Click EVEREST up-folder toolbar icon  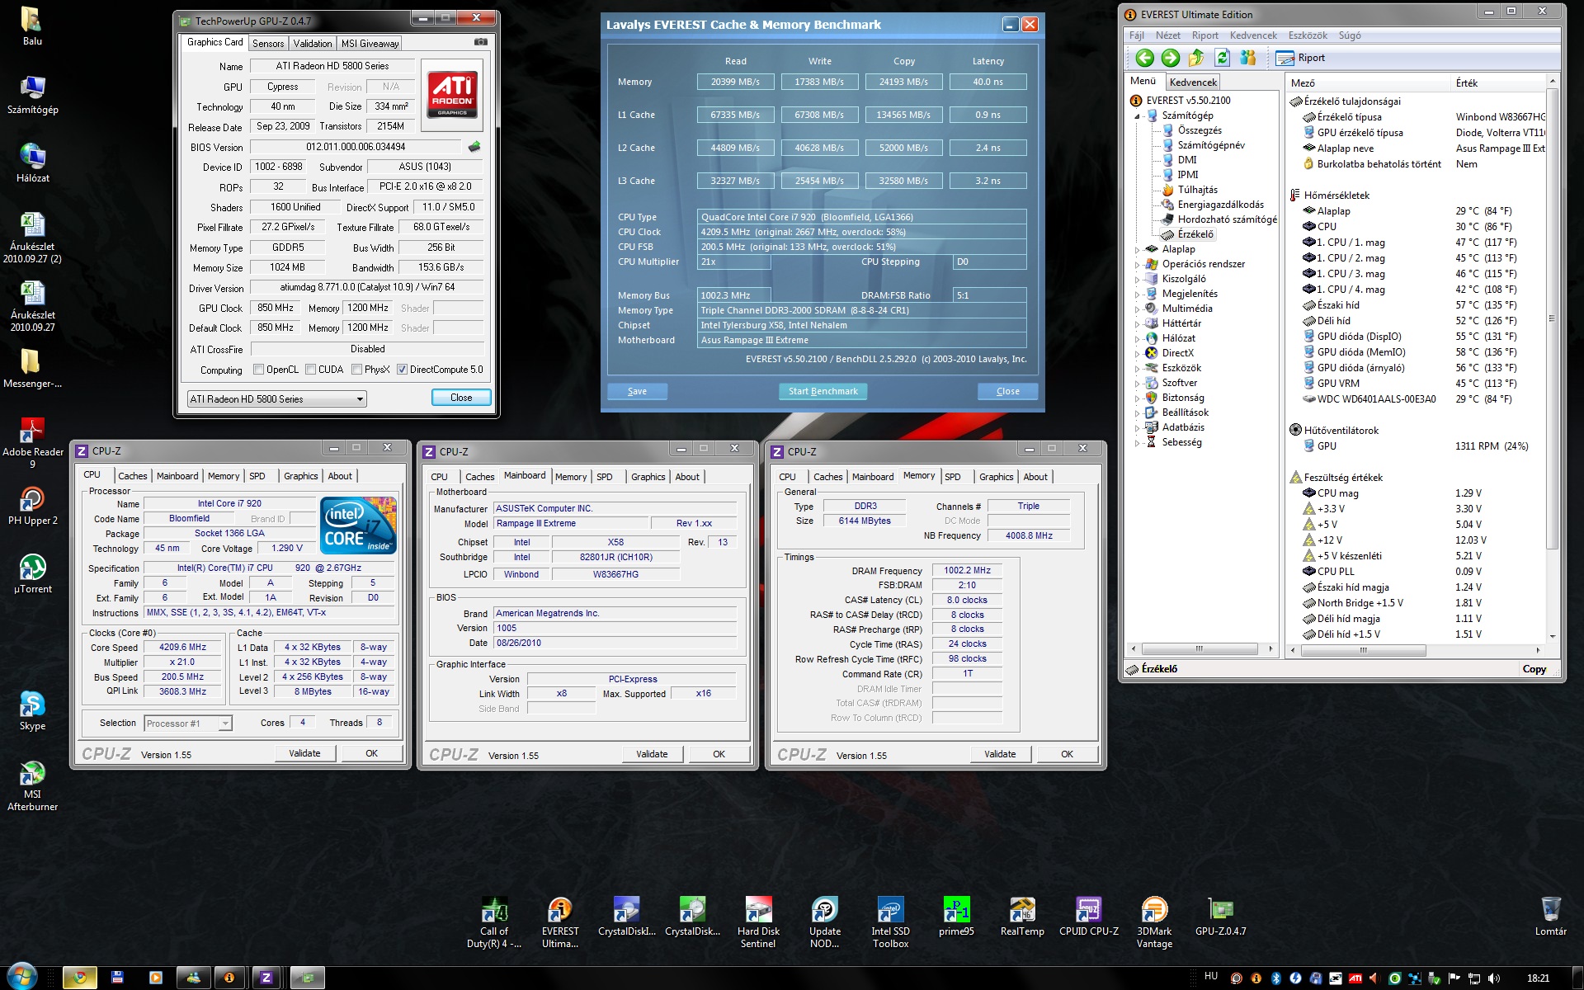(x=1196, y=58)
